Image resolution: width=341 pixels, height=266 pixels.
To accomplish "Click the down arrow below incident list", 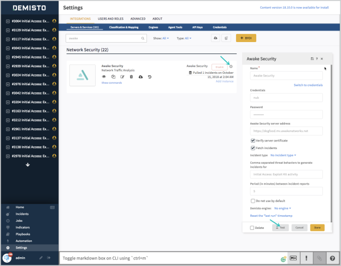I will click(x=28, y=165).
